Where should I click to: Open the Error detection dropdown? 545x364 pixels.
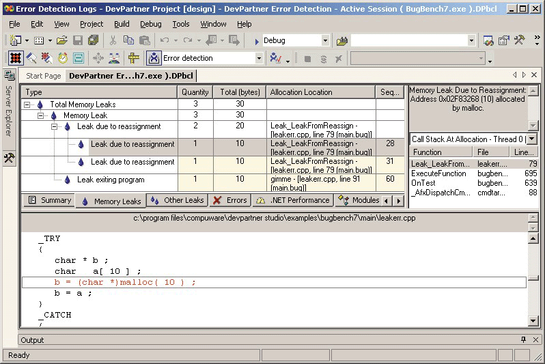point(259,59)
